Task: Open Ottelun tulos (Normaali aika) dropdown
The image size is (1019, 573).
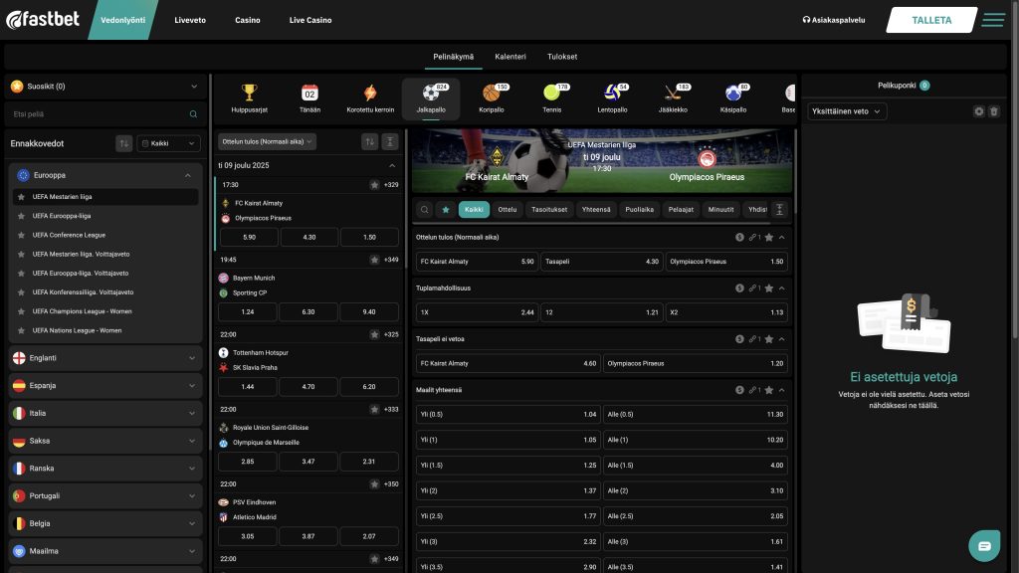Action: [267, 141]
